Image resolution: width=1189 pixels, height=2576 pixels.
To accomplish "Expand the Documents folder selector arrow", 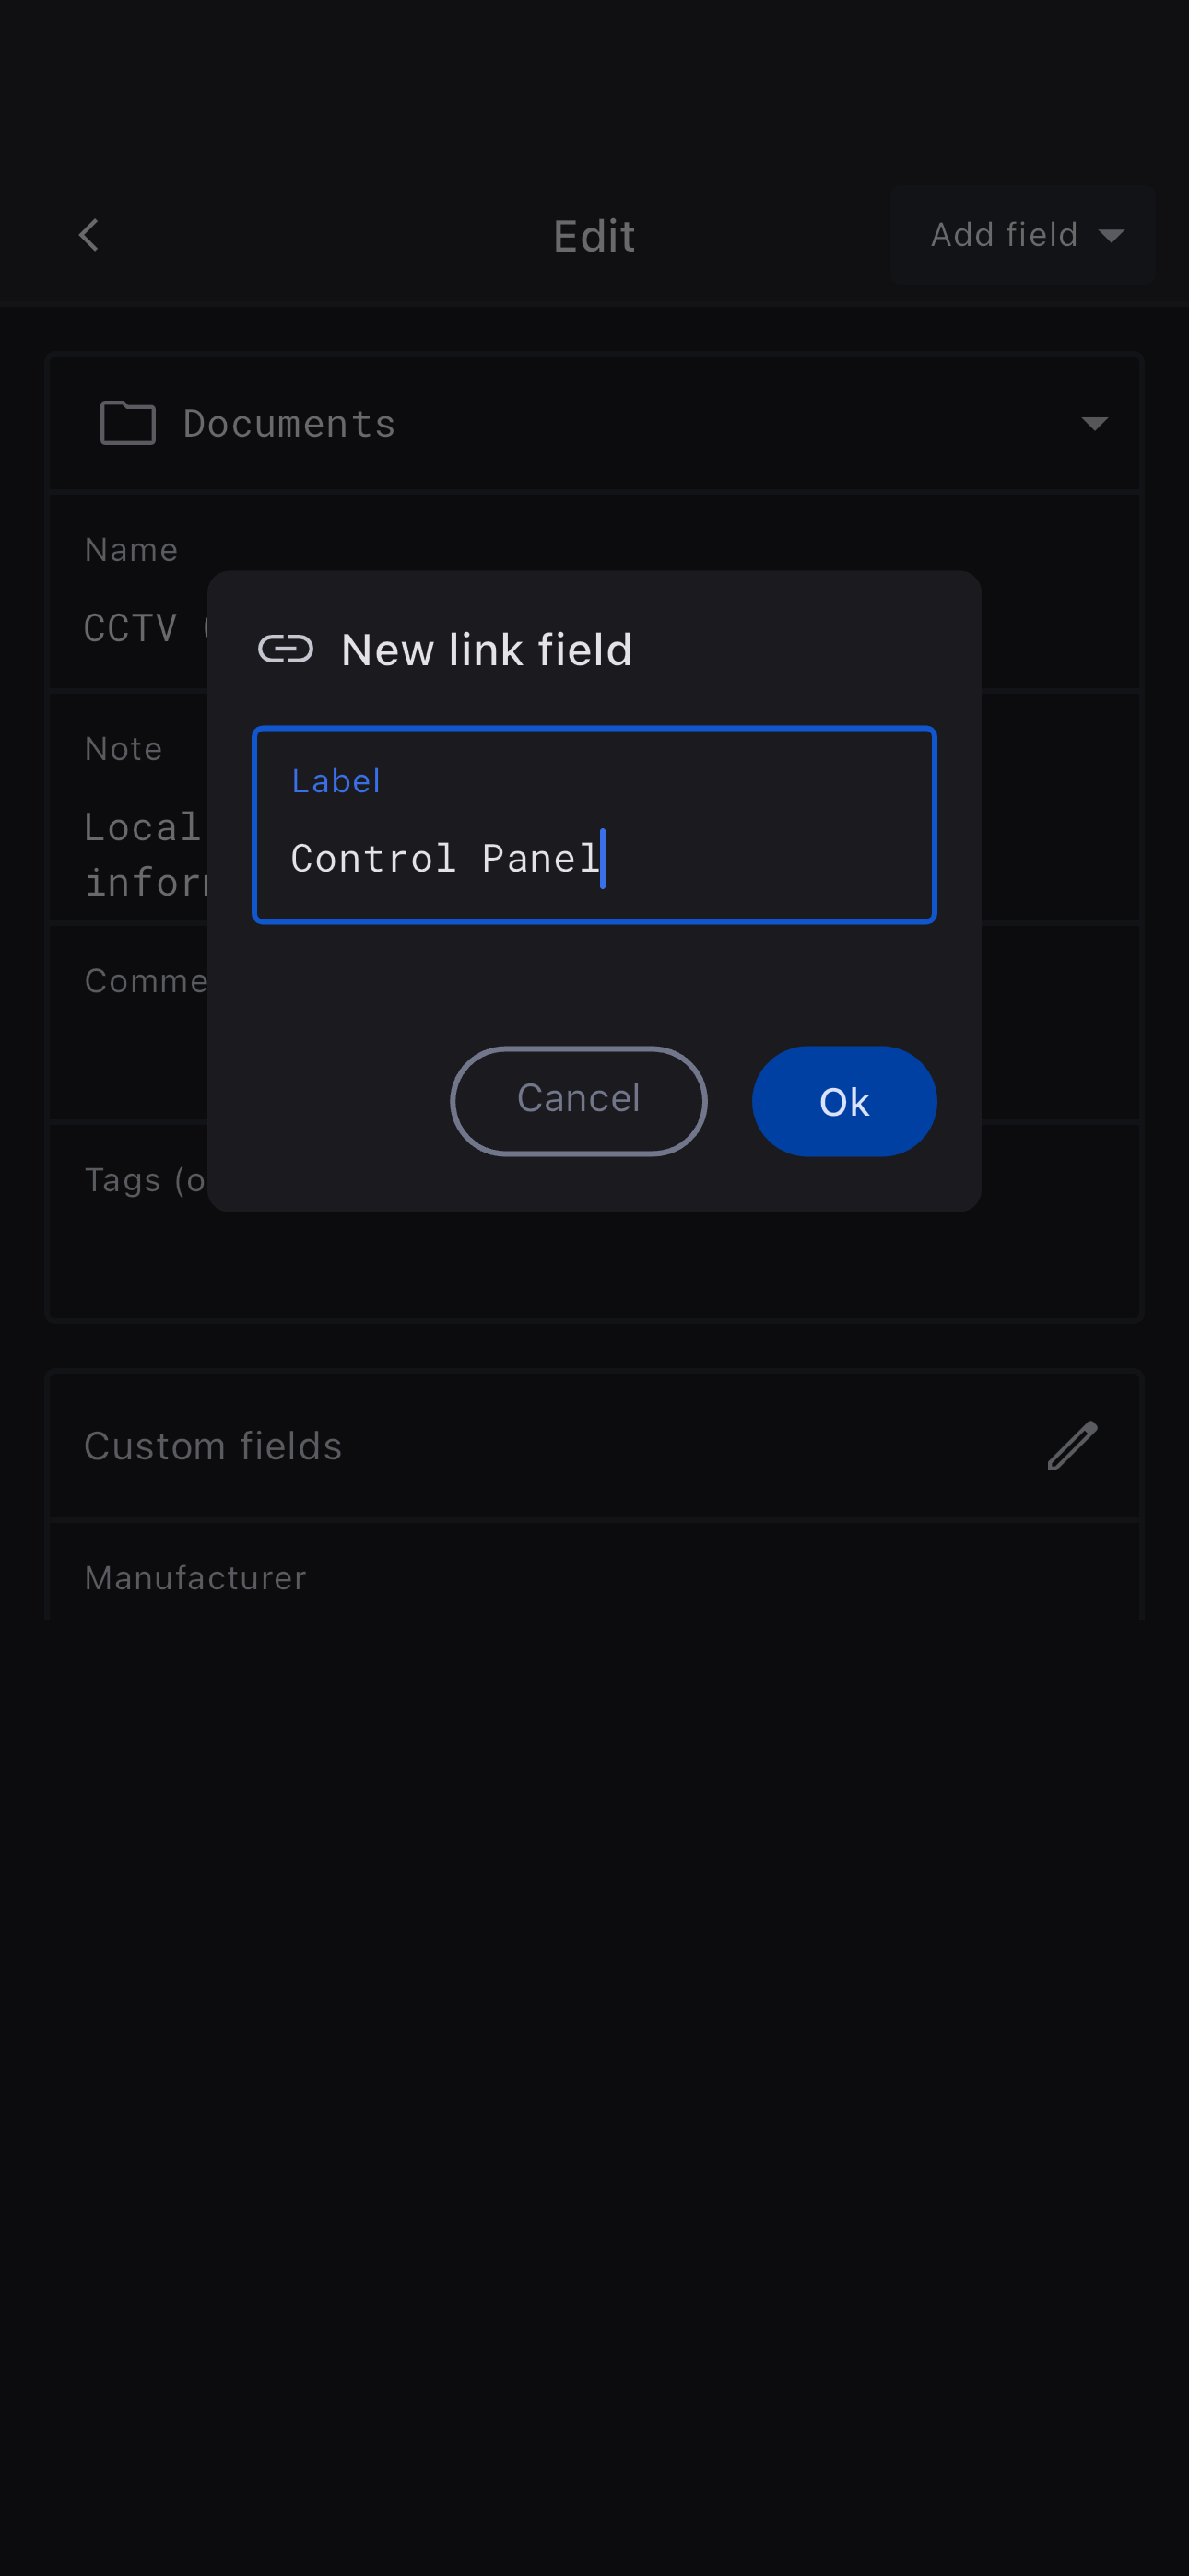I will pyautogui.click(x=1094, y=424).
